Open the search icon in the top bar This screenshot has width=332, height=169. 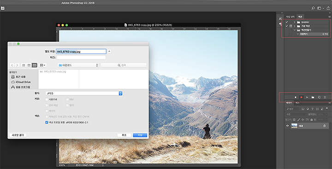[x=313, y=8]
